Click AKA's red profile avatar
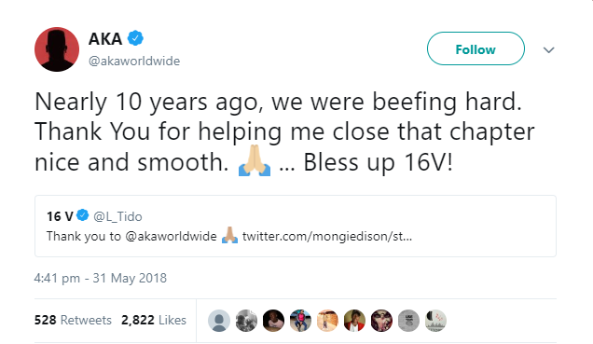Image resolution: width=593 pixels, height=344 pixels. coord(57,49)
